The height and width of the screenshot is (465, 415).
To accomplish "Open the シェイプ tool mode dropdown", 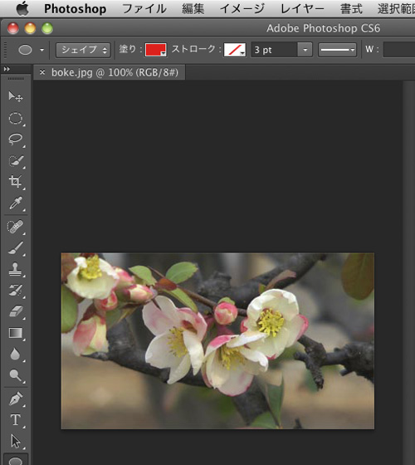I will pyautogui.click(x=83, y=50).
